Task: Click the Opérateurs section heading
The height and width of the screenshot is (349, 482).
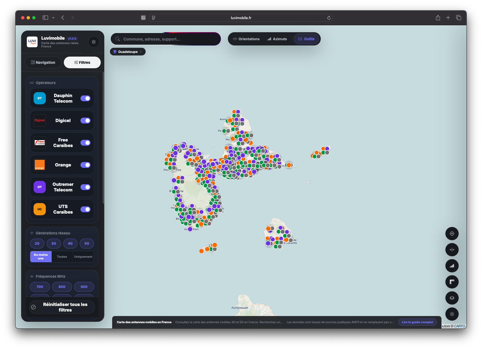Action: coord(46,83)
